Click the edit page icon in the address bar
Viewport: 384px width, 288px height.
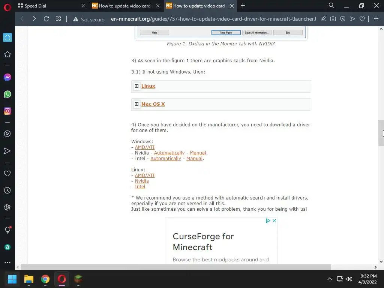point(323,19)
